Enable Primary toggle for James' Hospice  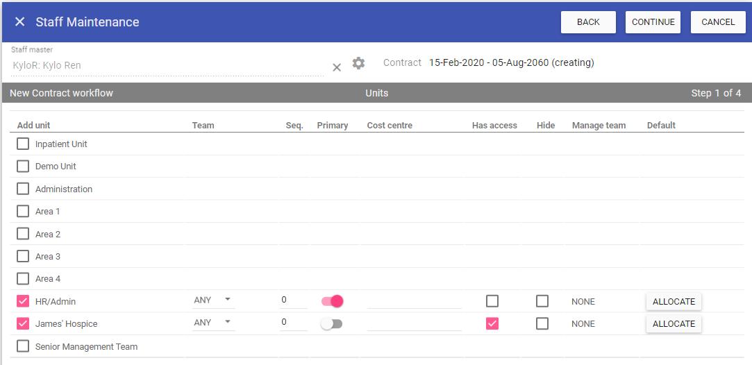tap(331, 324)
